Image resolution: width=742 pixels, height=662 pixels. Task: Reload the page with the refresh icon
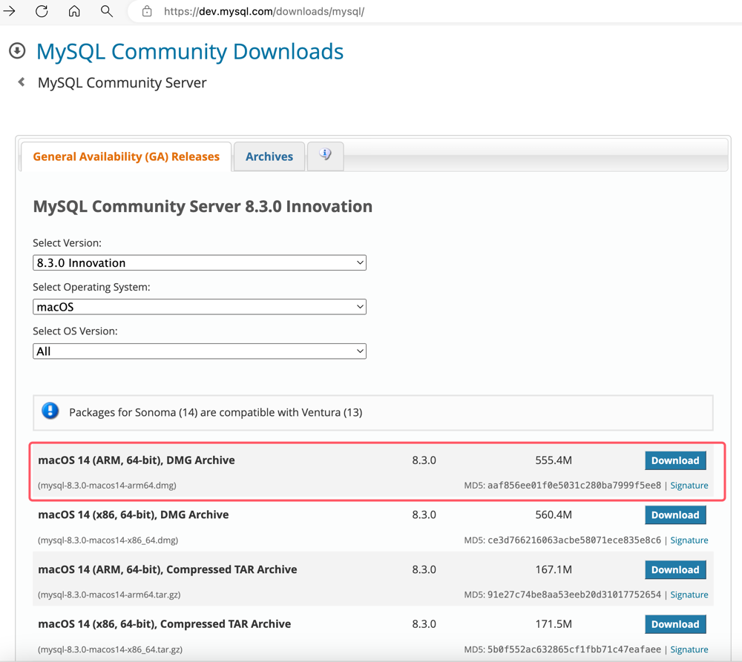click(42, 11)
